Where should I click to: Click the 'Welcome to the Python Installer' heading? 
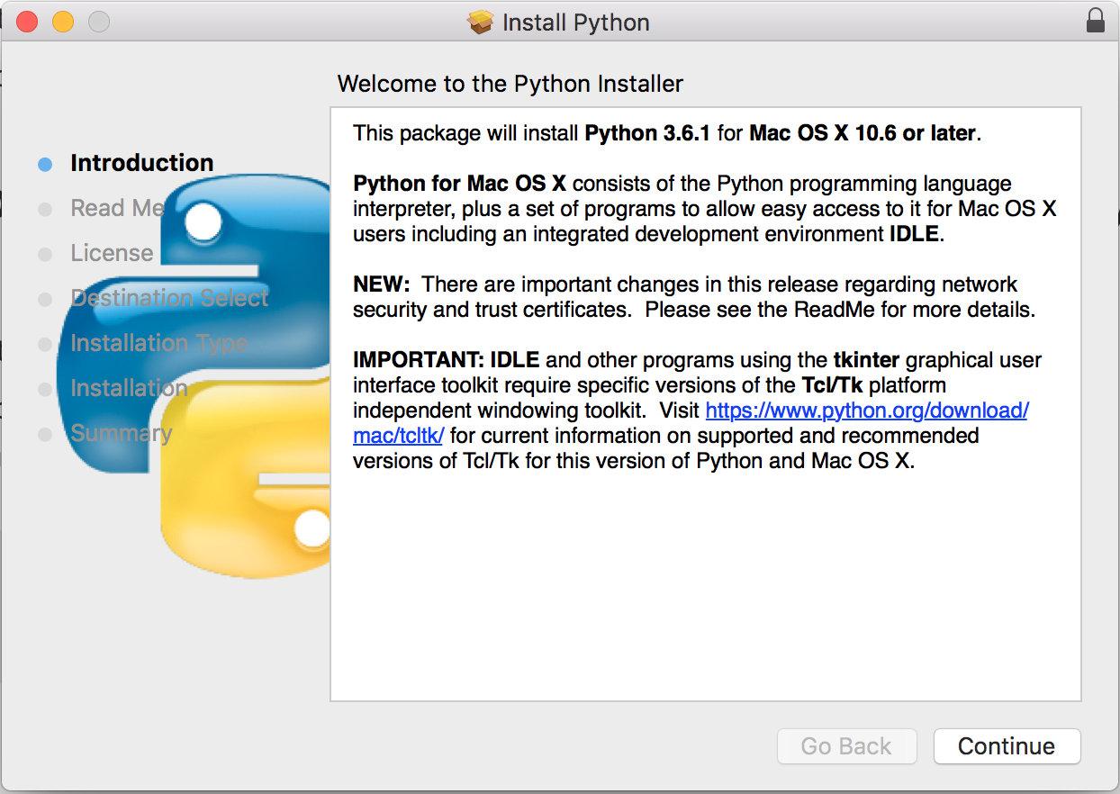[x=510, y=84]
